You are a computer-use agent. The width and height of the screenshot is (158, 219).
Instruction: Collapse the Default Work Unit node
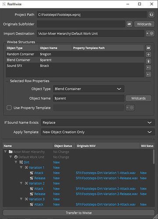pyautogui.click(x=11, y=157)
